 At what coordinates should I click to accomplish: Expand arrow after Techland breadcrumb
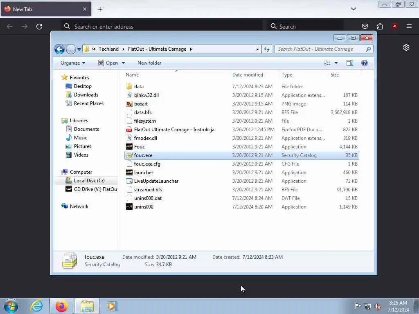tap(124, 49)
